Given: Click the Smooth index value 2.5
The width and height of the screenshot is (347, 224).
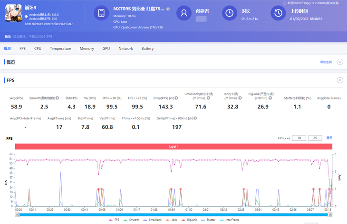Looking at the screenshot, I should tap(44, 107).
